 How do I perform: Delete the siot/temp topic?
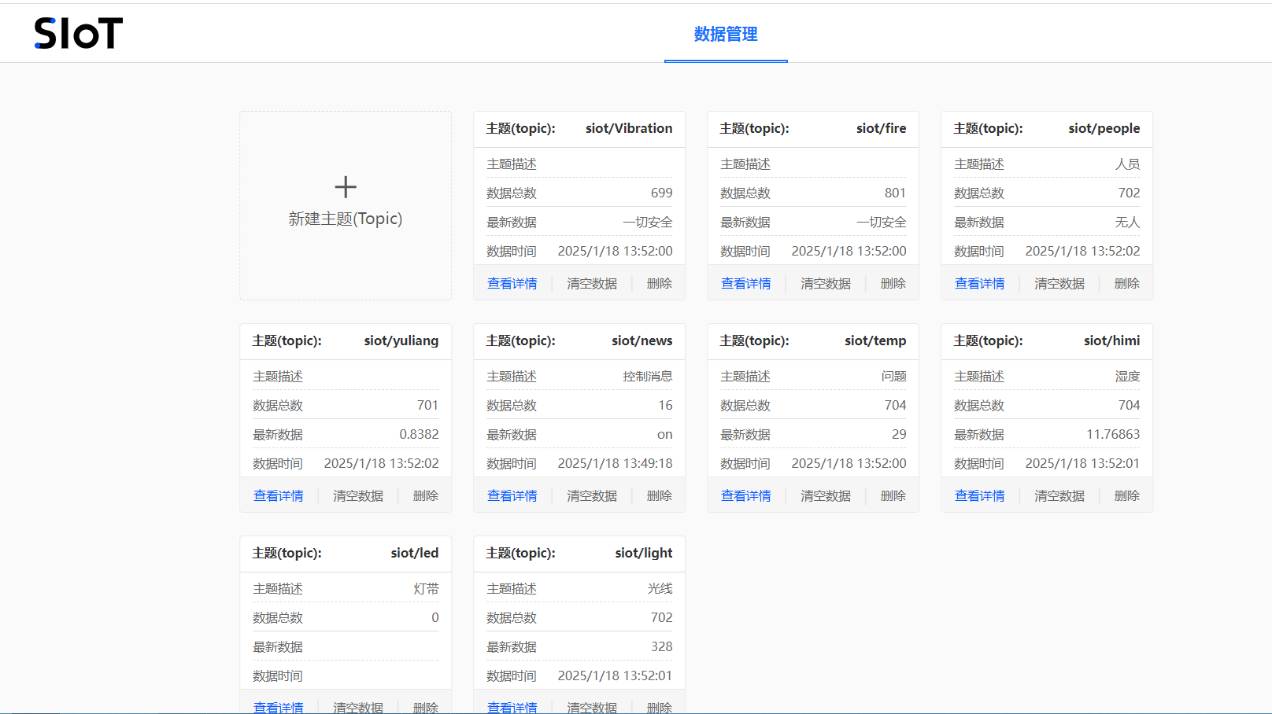point(893,495)
